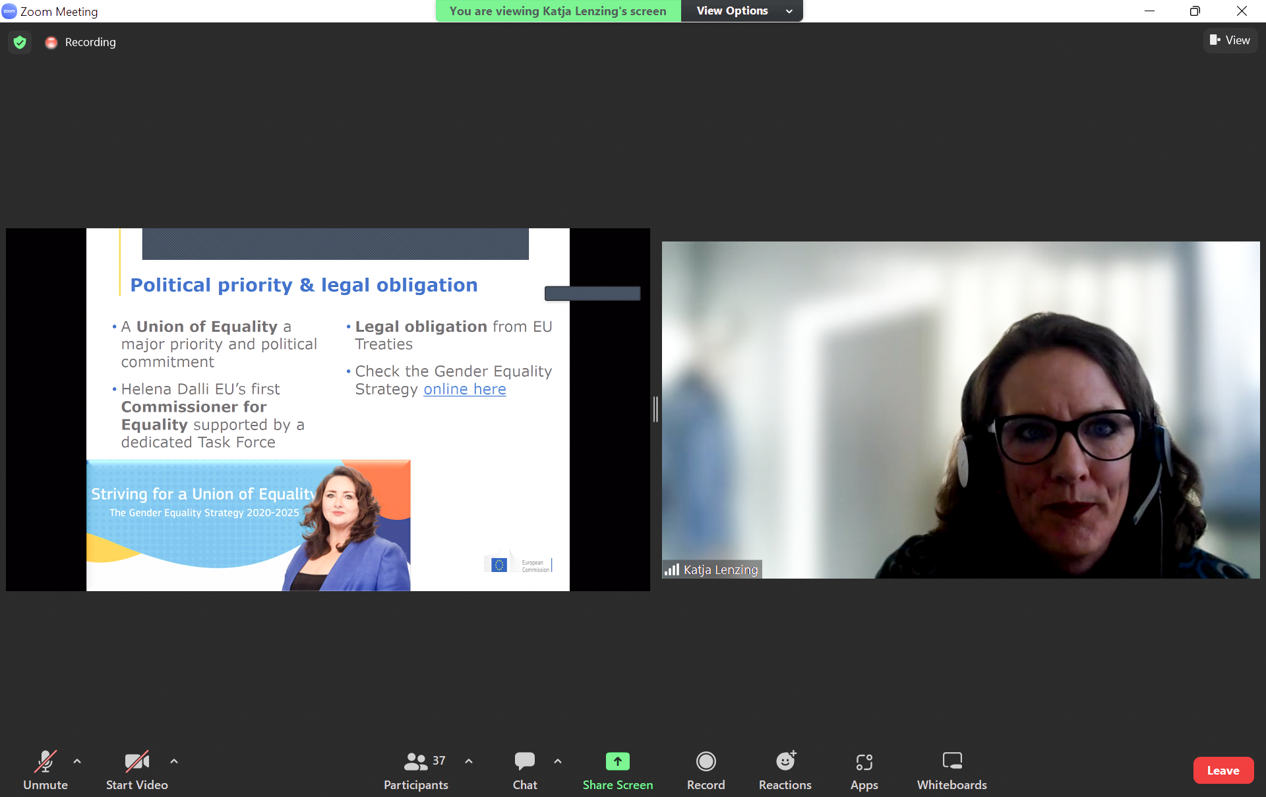The width and height of the screenshot is (1266, 797).
Task: Minimize the Zoom Meeting window
Action: (1149, 11)
